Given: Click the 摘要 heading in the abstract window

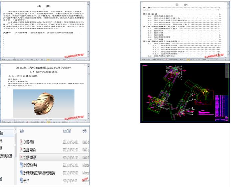Looking at the screenshot, I should [x=44, y=6].
